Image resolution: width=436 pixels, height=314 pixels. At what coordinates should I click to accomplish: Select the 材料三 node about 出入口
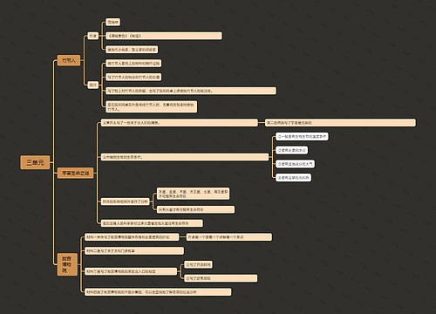click(x=131, y=271)
